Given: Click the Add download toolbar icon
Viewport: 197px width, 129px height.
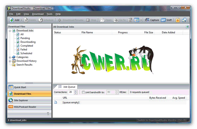Looking at the screenshot, I should (x=12, y=20).
